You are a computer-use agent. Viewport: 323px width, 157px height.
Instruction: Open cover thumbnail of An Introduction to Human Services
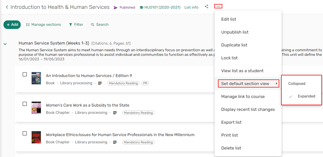point(36,78)
